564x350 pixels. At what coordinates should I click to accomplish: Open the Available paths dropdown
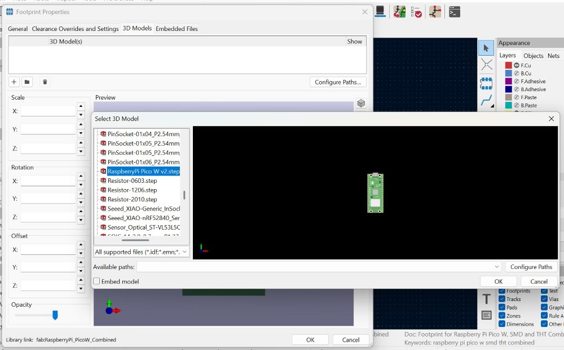click(x=497, y=267)
